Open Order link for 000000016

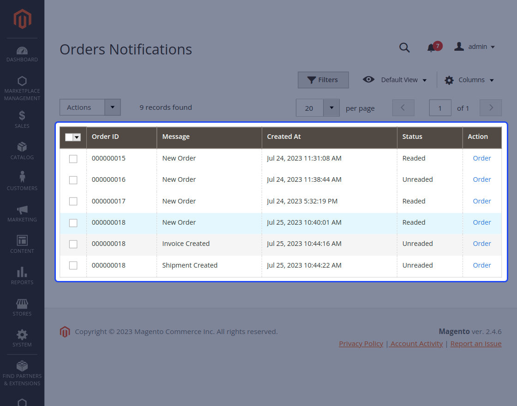(x=482, y=179)
